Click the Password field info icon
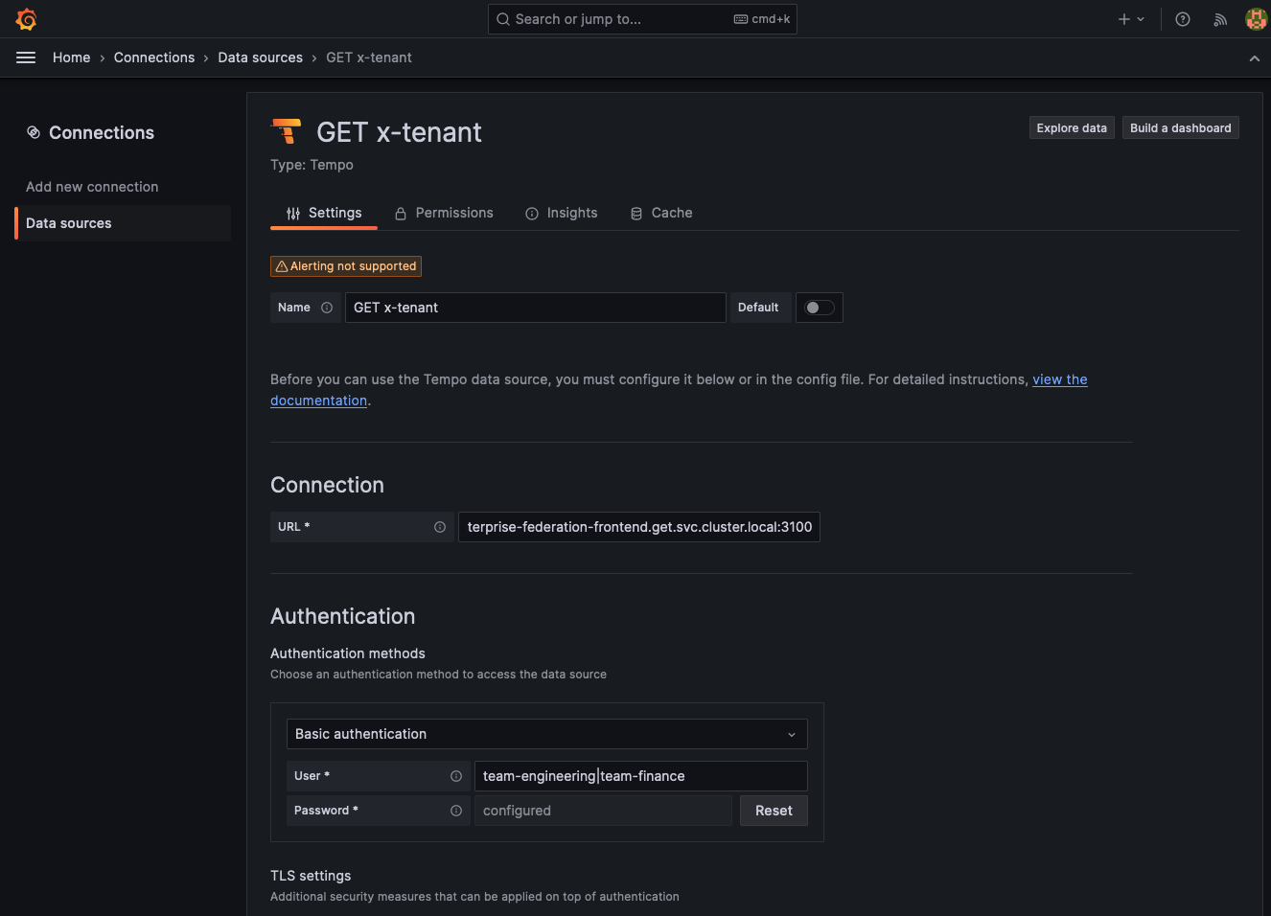 456,811
